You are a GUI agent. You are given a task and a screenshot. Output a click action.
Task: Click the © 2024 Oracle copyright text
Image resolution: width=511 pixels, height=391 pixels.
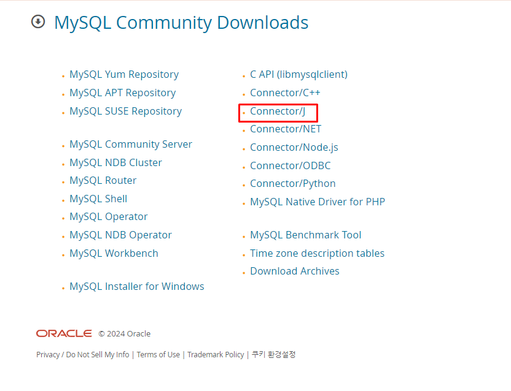point(125,334)
